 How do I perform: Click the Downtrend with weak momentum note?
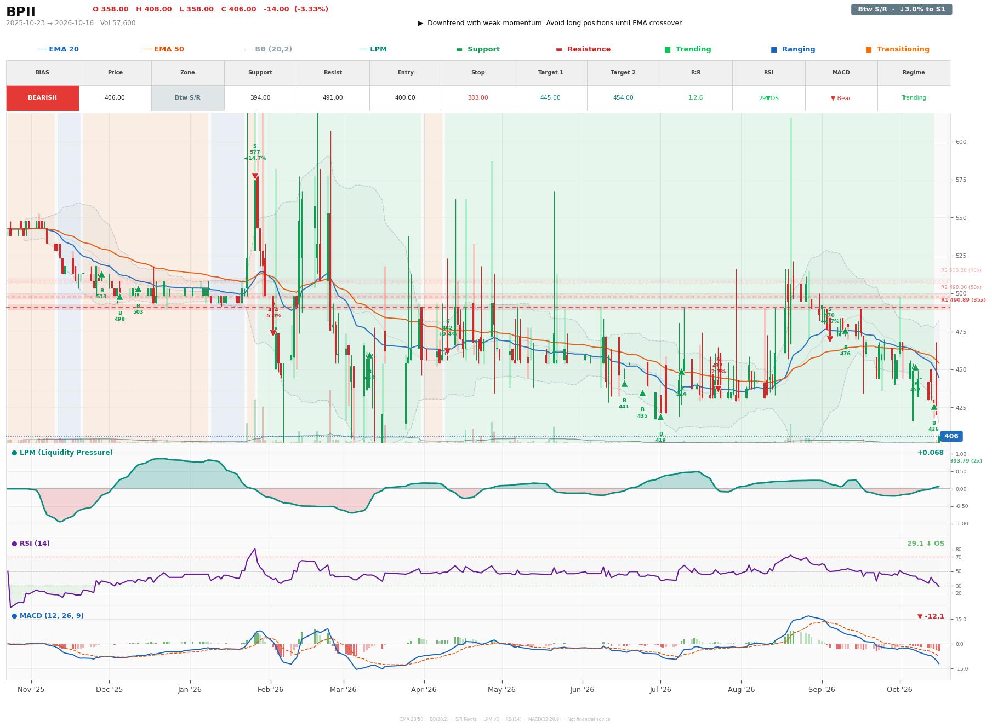[555, 23]
